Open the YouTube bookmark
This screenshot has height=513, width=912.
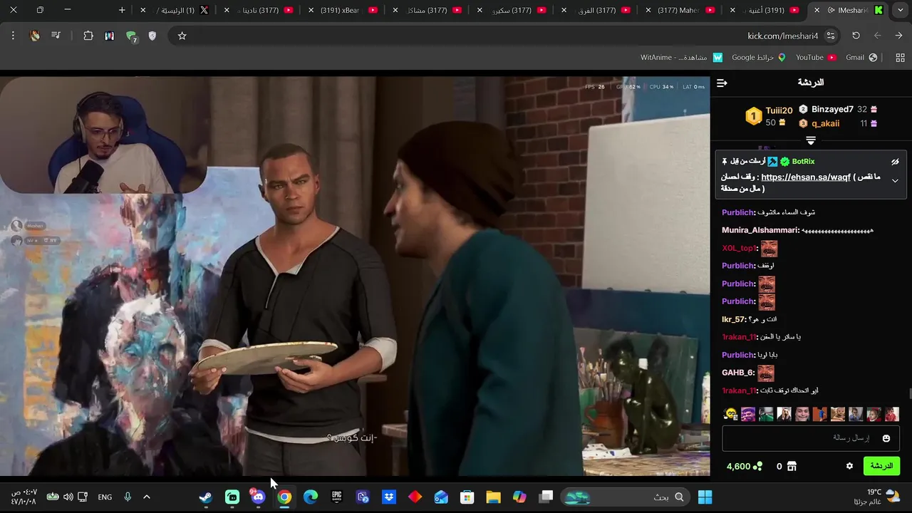pyautogui.click(x=816, y=58)
